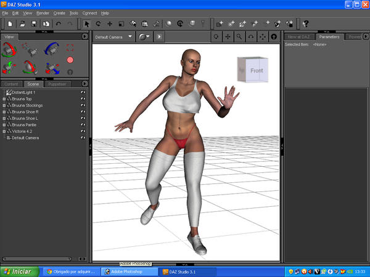Toggle visibility of Bruuna Shoe R
The image size is (370, 277).
pyautogui.click(x=83, y=112)
